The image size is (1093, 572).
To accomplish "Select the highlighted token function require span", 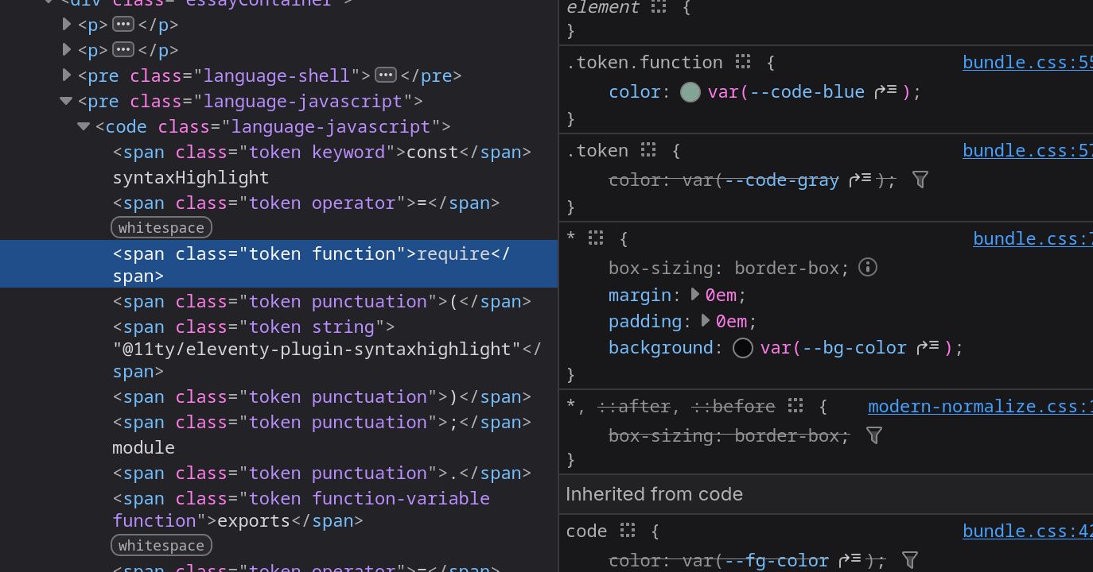I will coord(278,264).
